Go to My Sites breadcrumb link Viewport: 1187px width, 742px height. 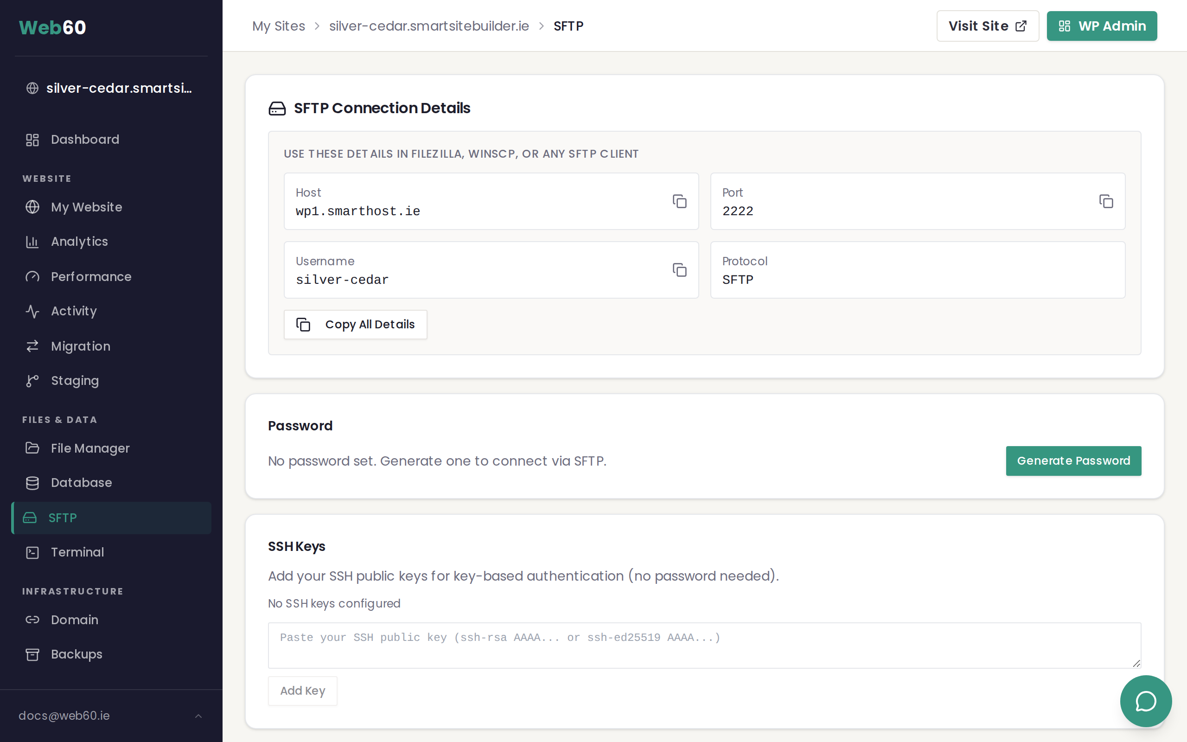[279, 26]
